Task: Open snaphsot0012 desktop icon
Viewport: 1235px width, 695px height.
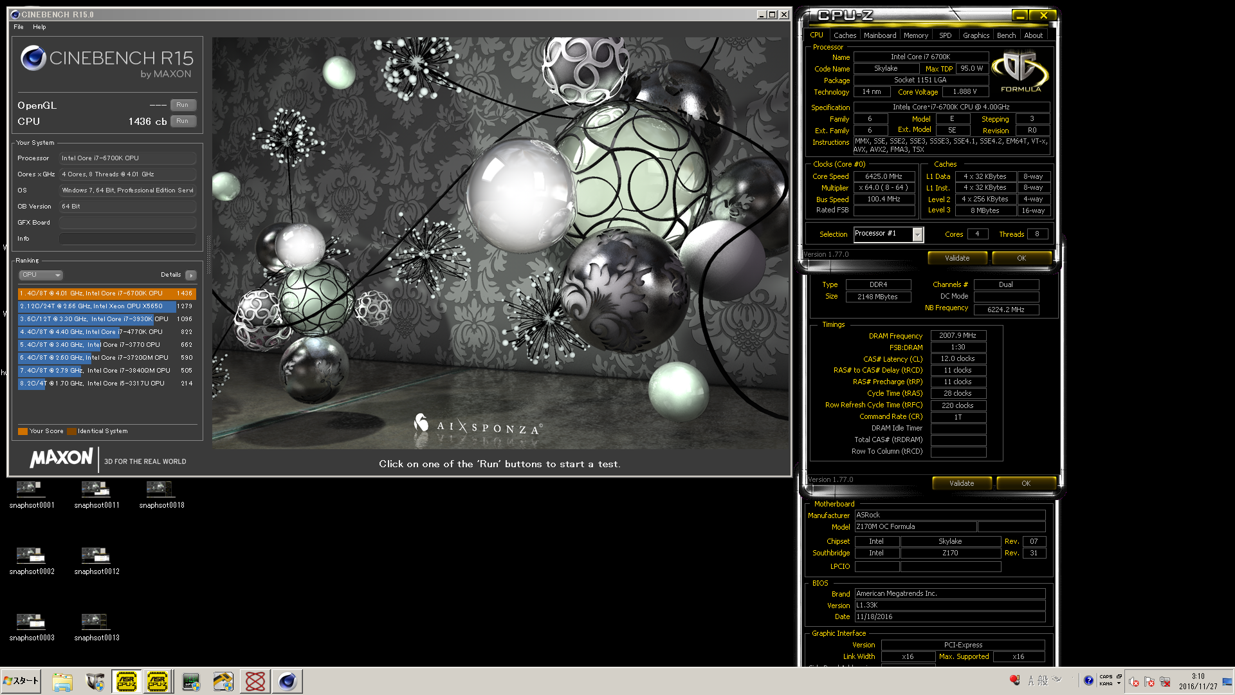Action: click(x=96, y=561)
